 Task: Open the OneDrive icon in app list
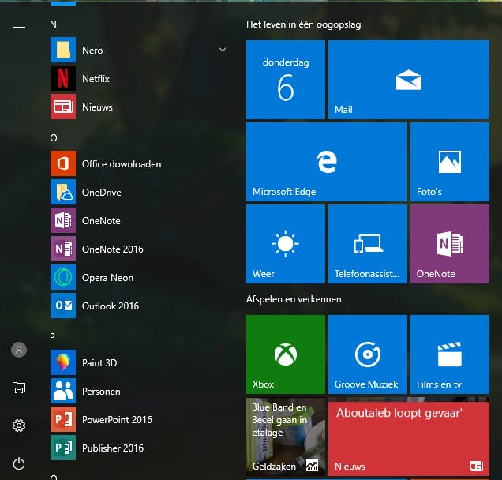click(x=63, y=192)
